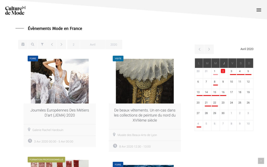Select April 22 in the calendar

pos(215,103)
